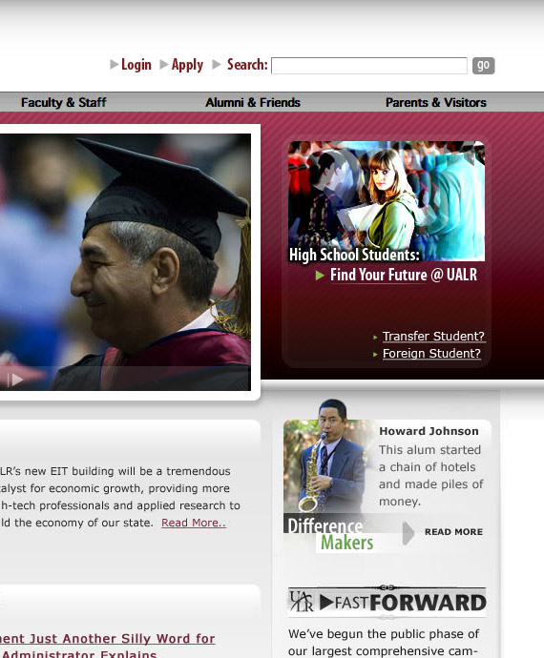544x658 pixels.
Task: Click gray arrow beside READ MORE
Action: [x=408, y=533]
